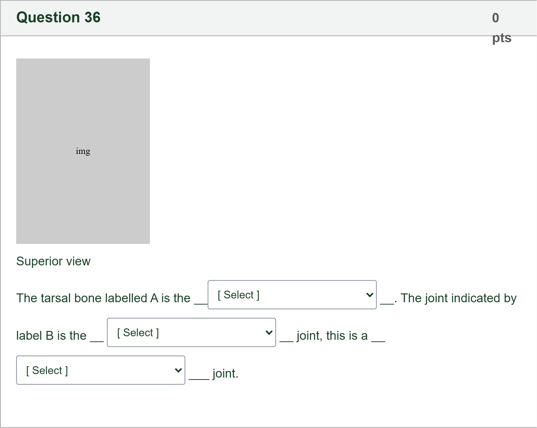
Task: Click the text 'label B is the'
Action: coord(51,336)
